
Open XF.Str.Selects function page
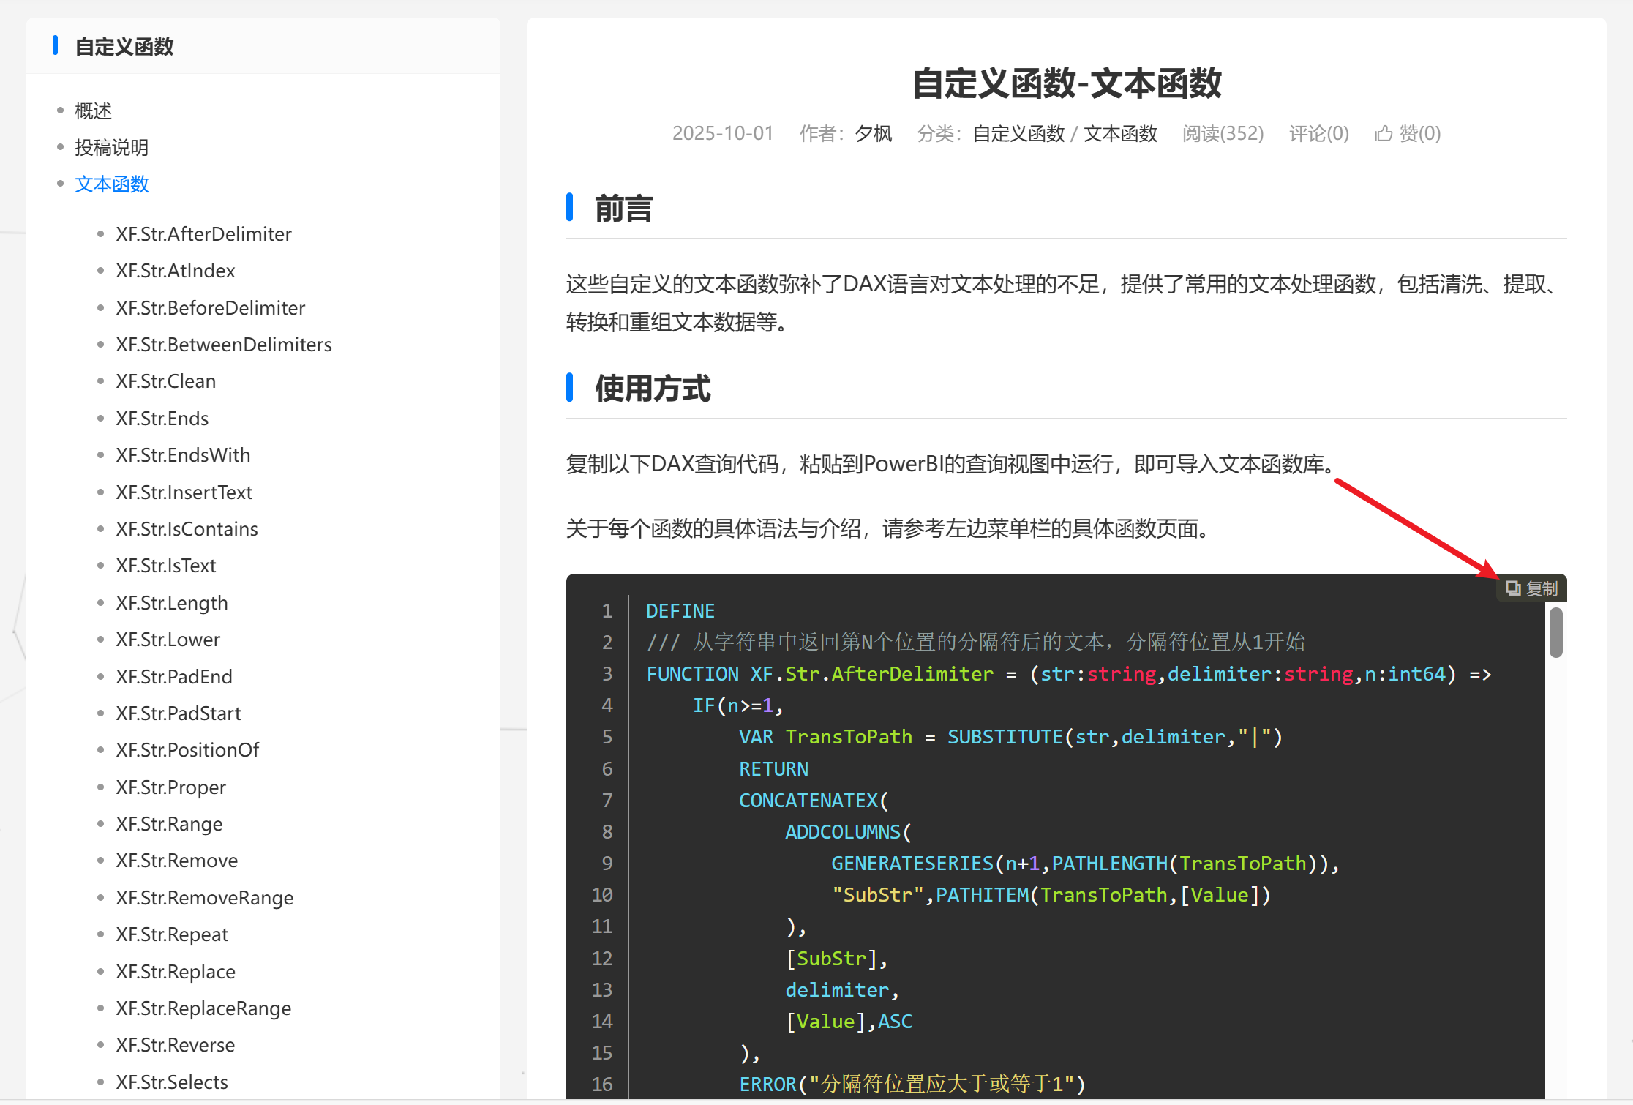click(171, 1082)
